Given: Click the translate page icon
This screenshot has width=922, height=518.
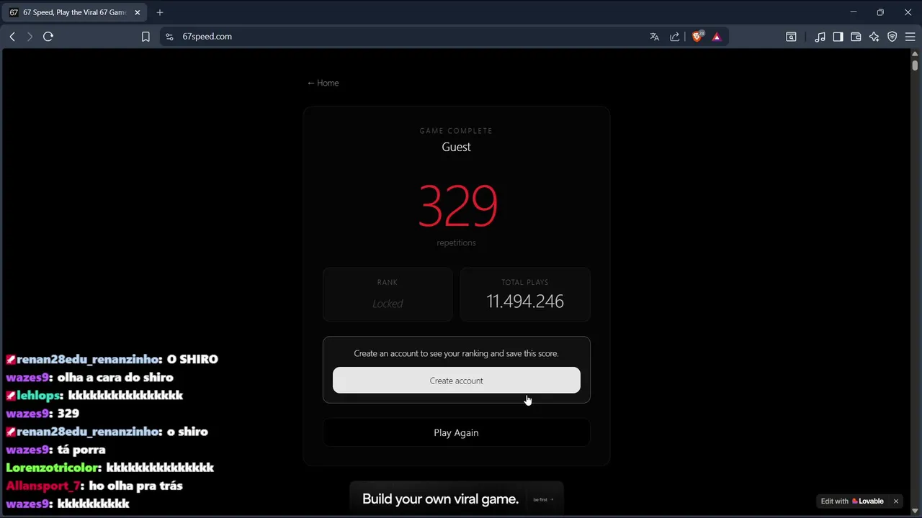Looking at the screenshot, I should (655, 37).
